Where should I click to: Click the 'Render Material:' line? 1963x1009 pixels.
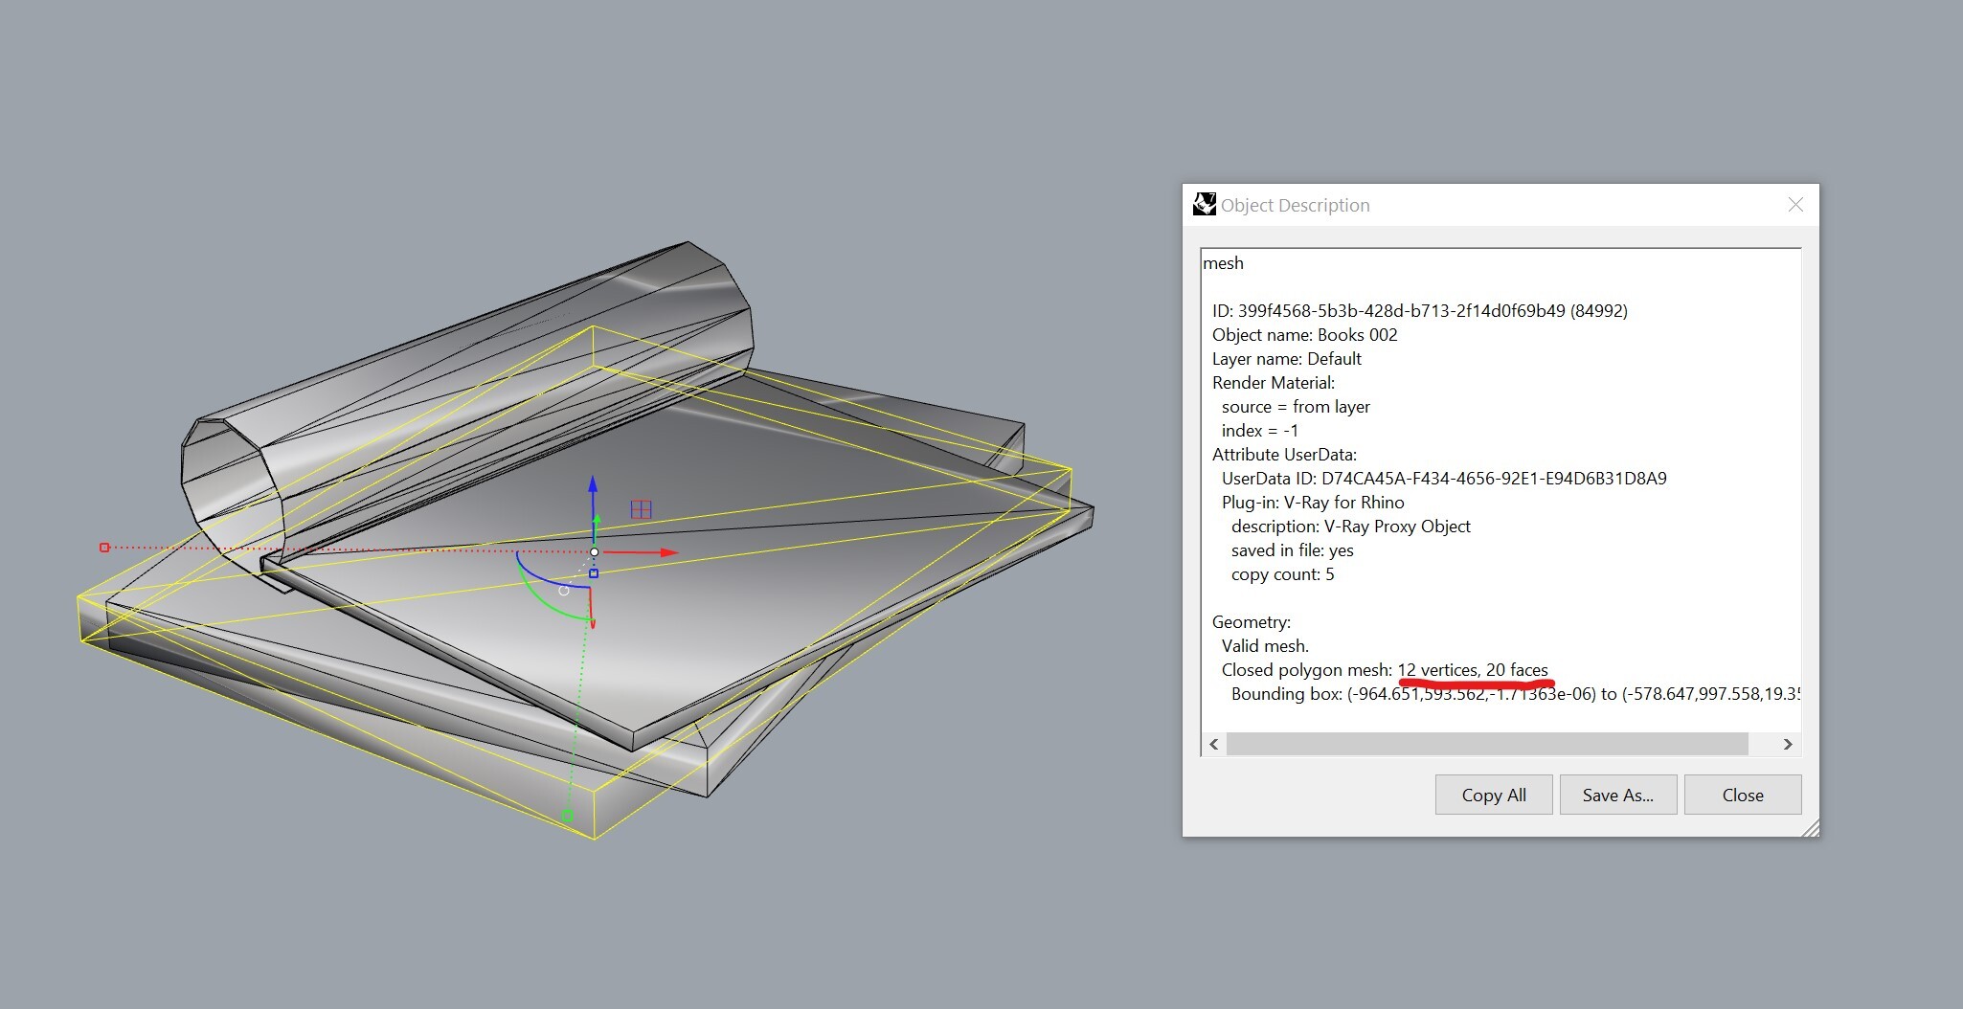(x=1273, y=383)
